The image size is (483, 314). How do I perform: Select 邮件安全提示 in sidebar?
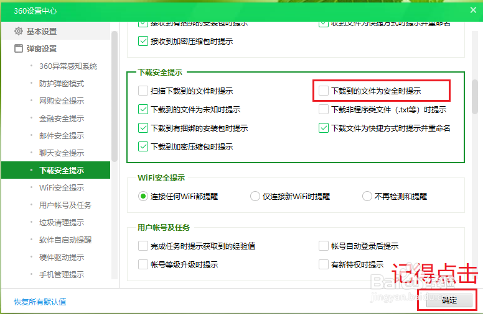62,135
